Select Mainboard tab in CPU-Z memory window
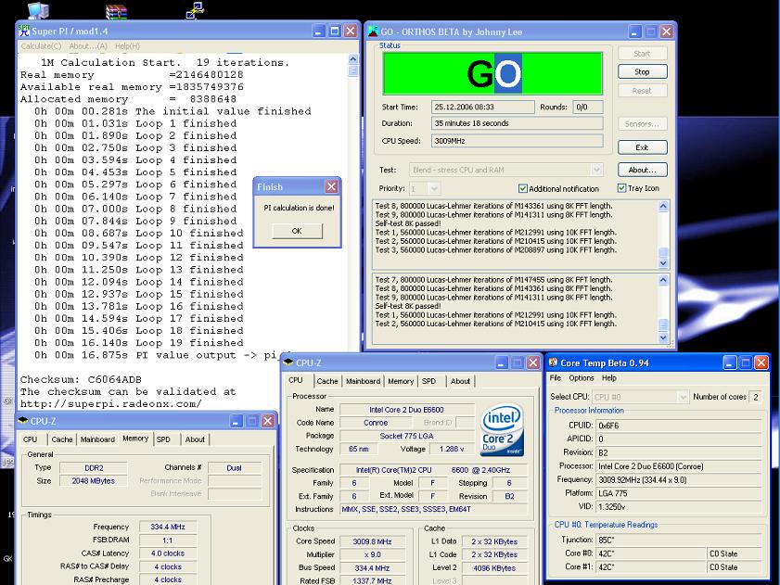This screenshot has height=585, width=780. [x=97, y=439]
